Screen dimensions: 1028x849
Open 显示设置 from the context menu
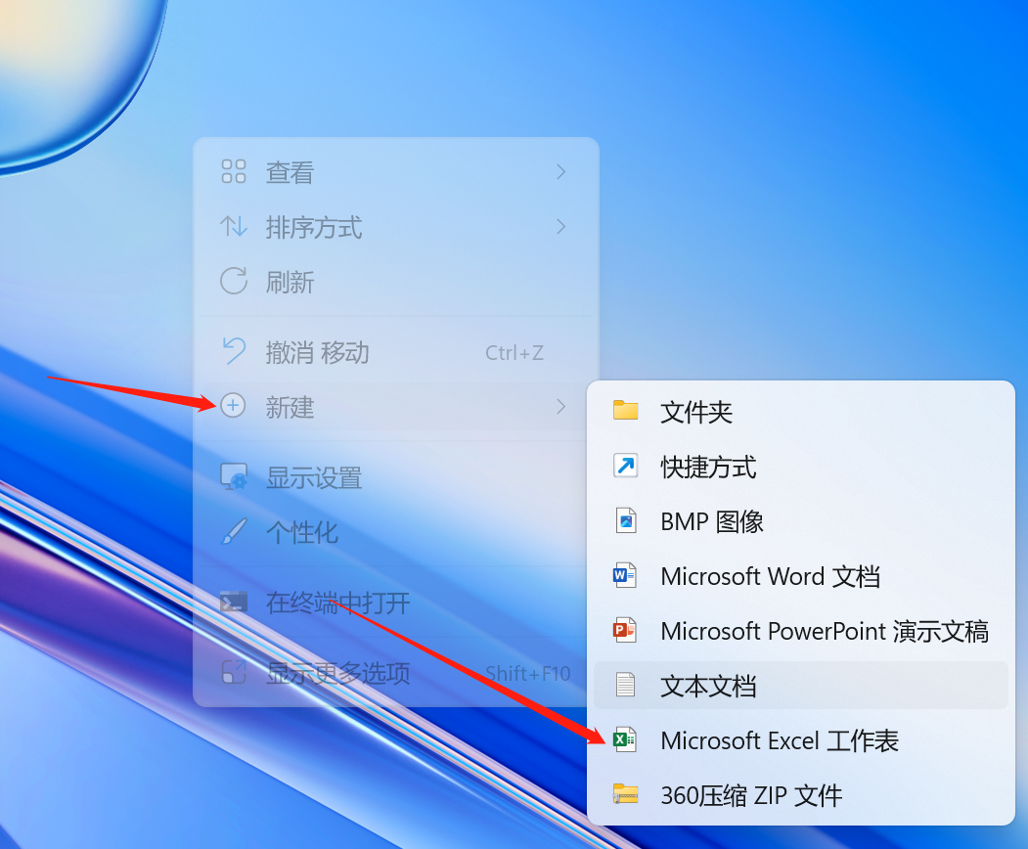pyautogui.click(x=314, y=478)
